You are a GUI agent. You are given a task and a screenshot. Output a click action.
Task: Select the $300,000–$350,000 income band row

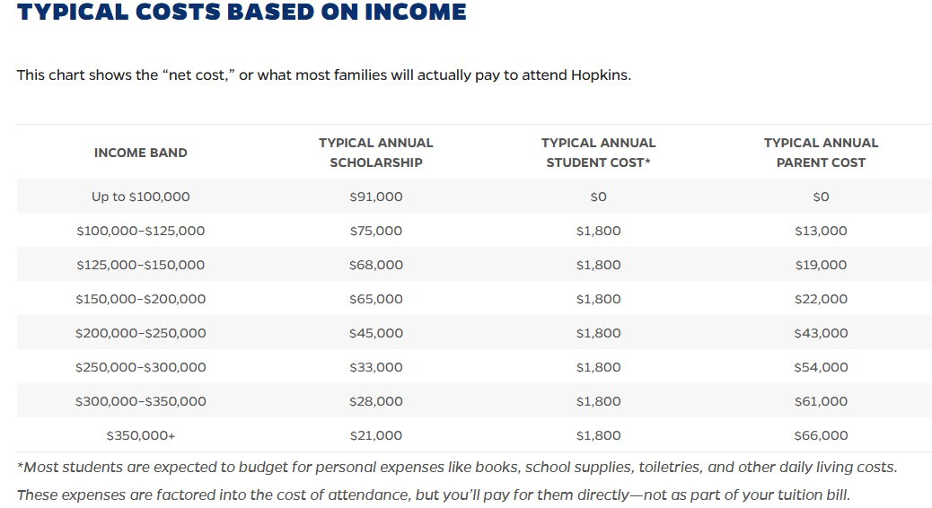pyautogui.click(x=141, y=401)
